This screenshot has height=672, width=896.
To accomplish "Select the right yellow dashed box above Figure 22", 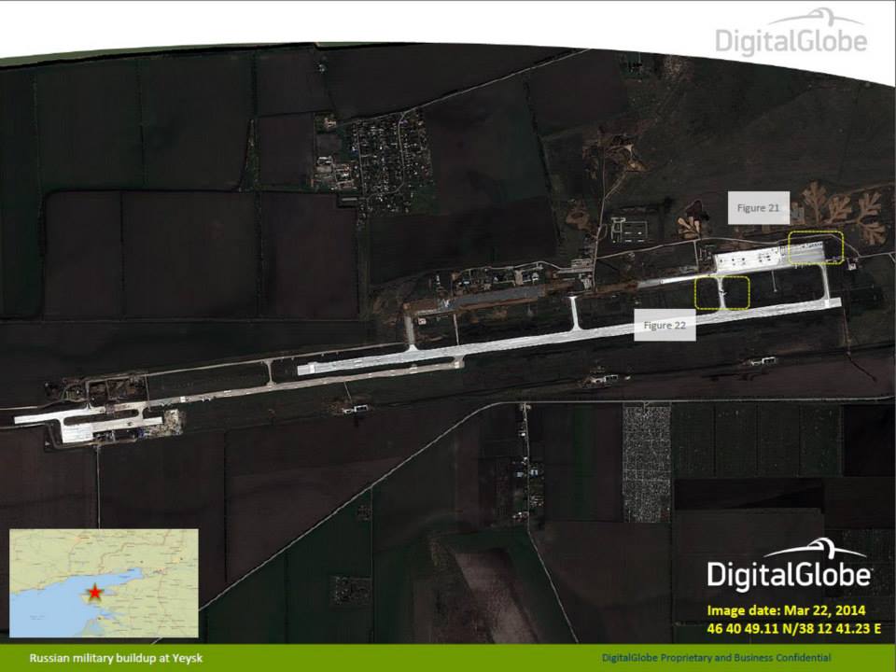I will 737,293.
